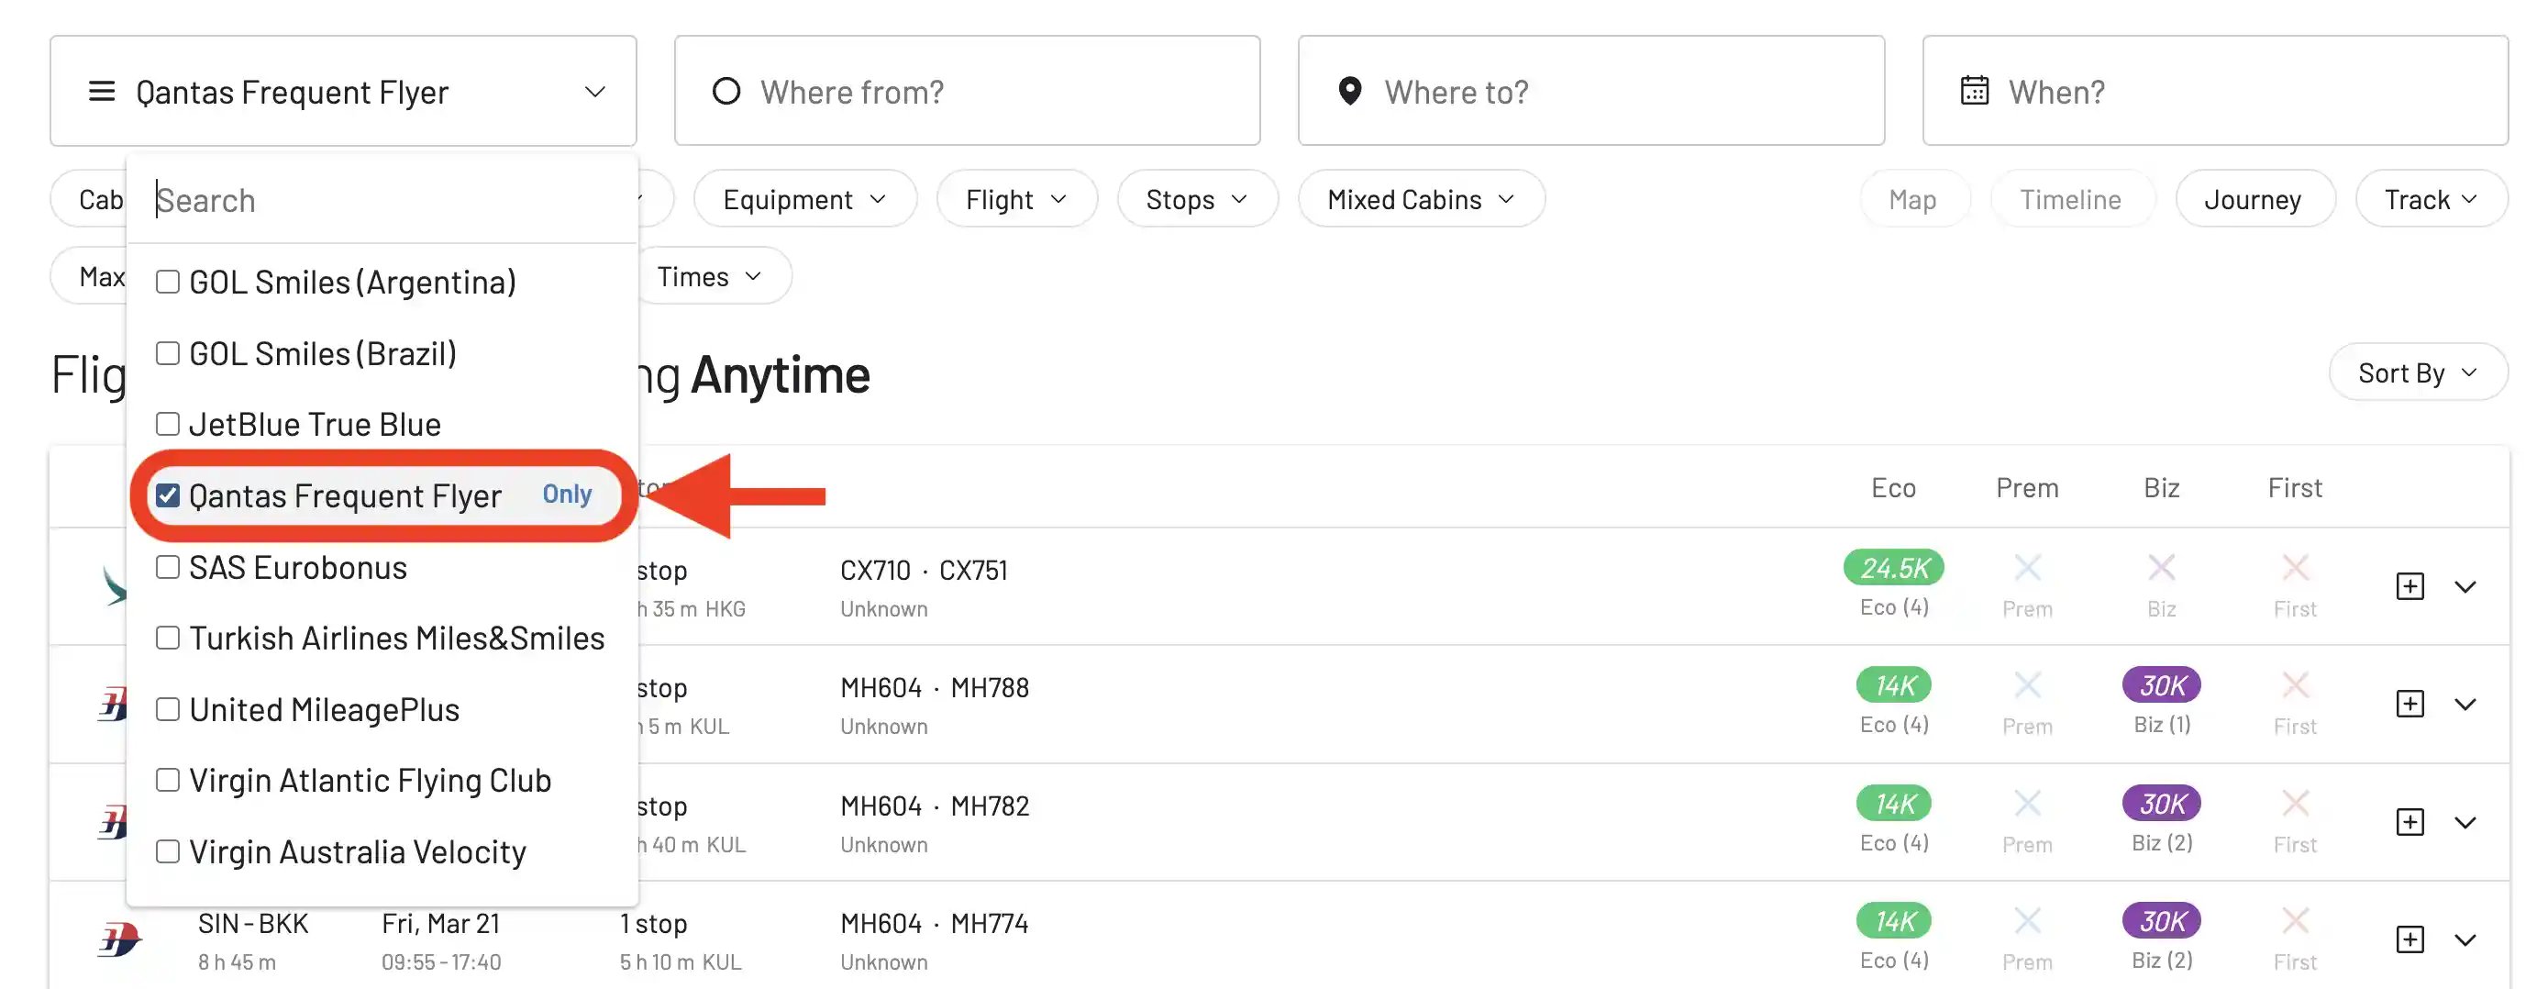Expand the MH604 · MH774 flight row
The image size is (2548, 989).
(x=2465, y=940)
